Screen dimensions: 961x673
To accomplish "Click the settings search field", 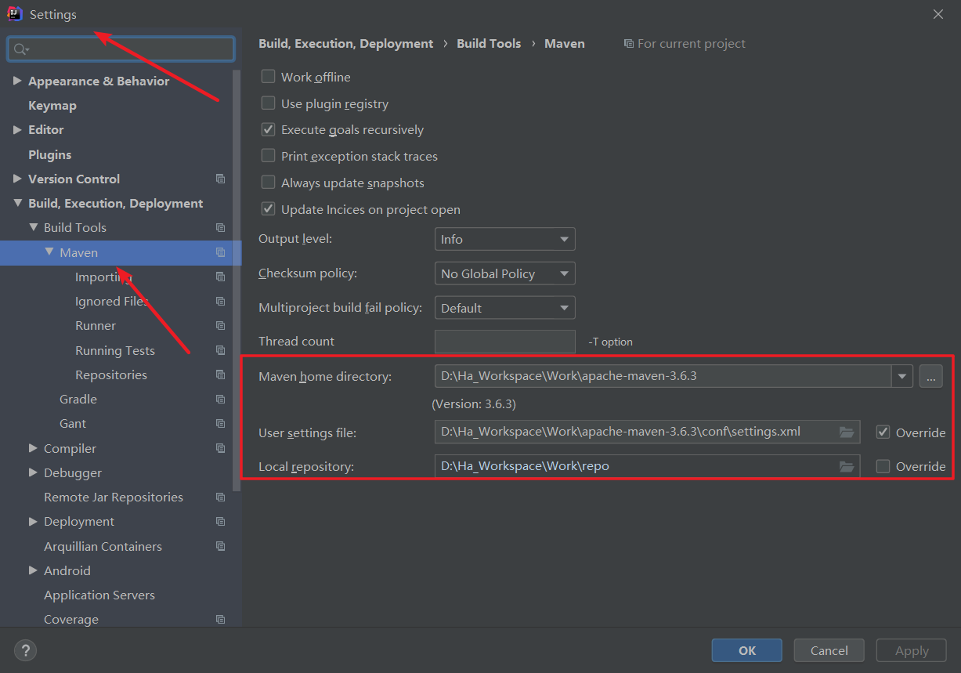I will (121, 49).
